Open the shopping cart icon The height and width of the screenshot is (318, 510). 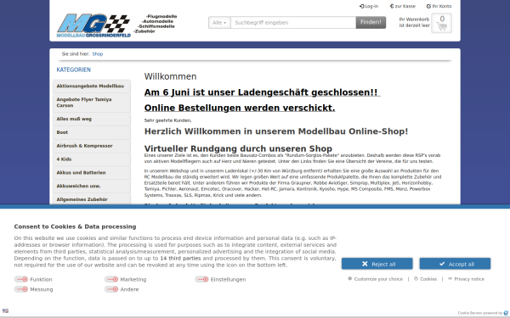point(441,23)
